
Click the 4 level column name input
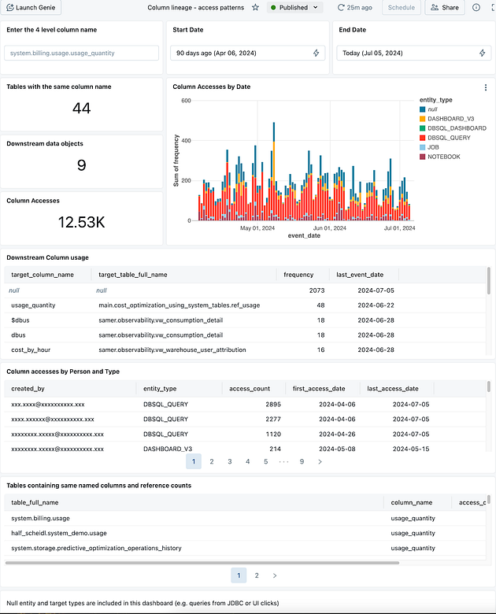coord(82,53)
